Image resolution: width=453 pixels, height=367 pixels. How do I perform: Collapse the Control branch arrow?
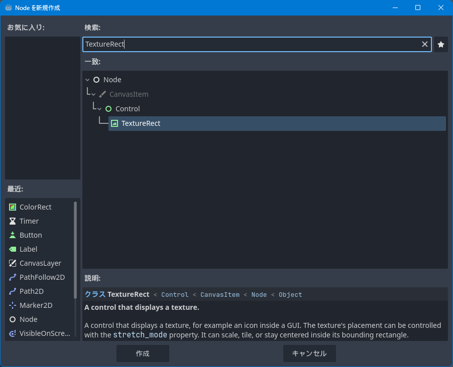coord(99,109)
